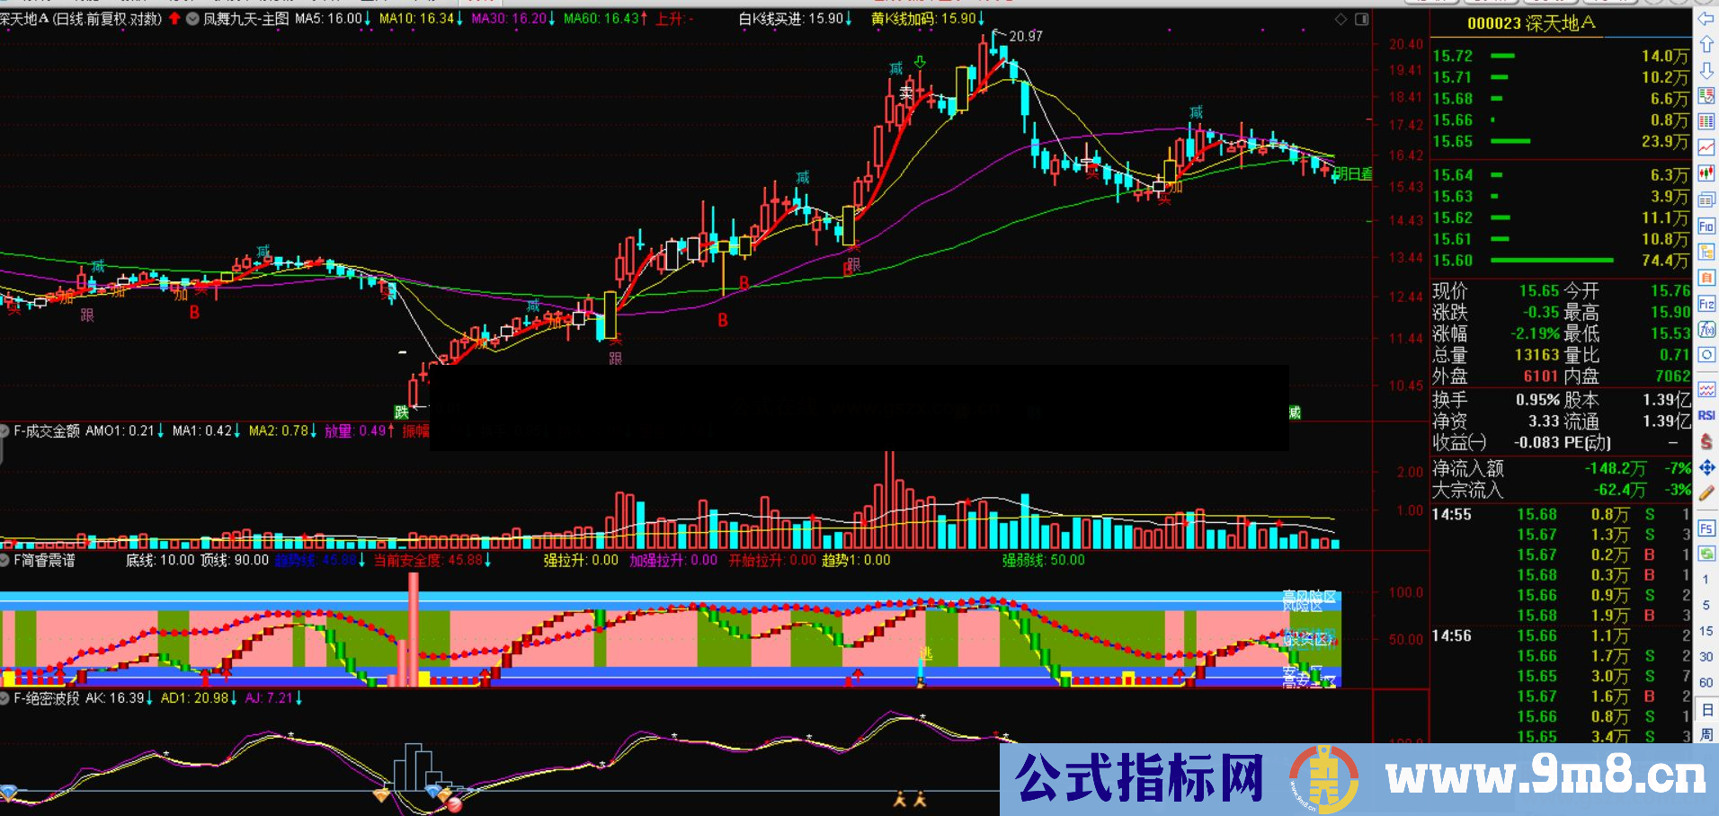Open the F-成交金额 panel dropdown circle

pyautogui.click(x=4, y=430)
